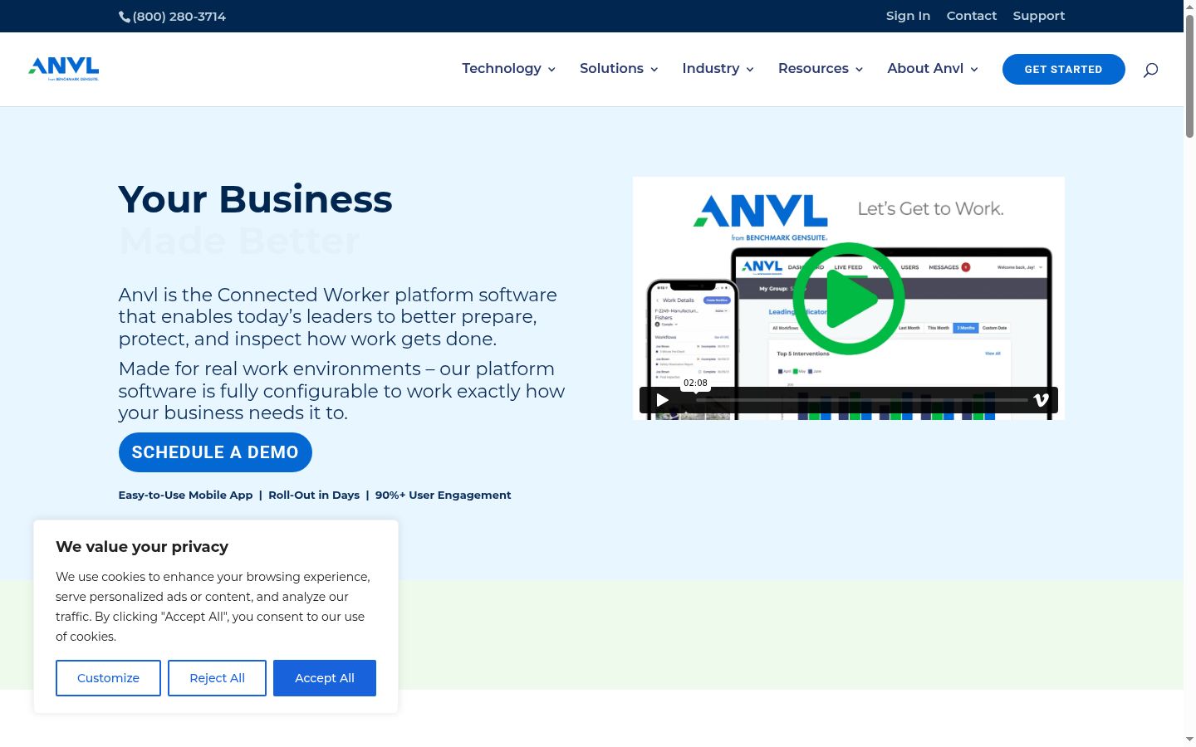Viewport: 1196px width, 747px height.
Task: Click the Anvl video thumbnail image
Action: coord(849,298)
